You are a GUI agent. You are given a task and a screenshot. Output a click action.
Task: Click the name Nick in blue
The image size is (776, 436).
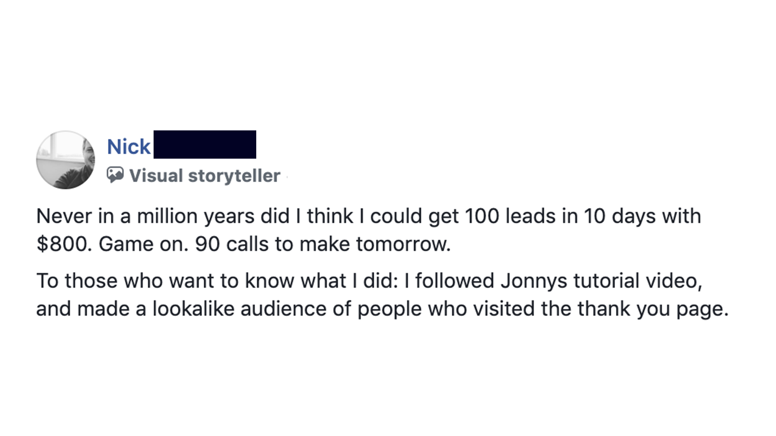(129, 147)
